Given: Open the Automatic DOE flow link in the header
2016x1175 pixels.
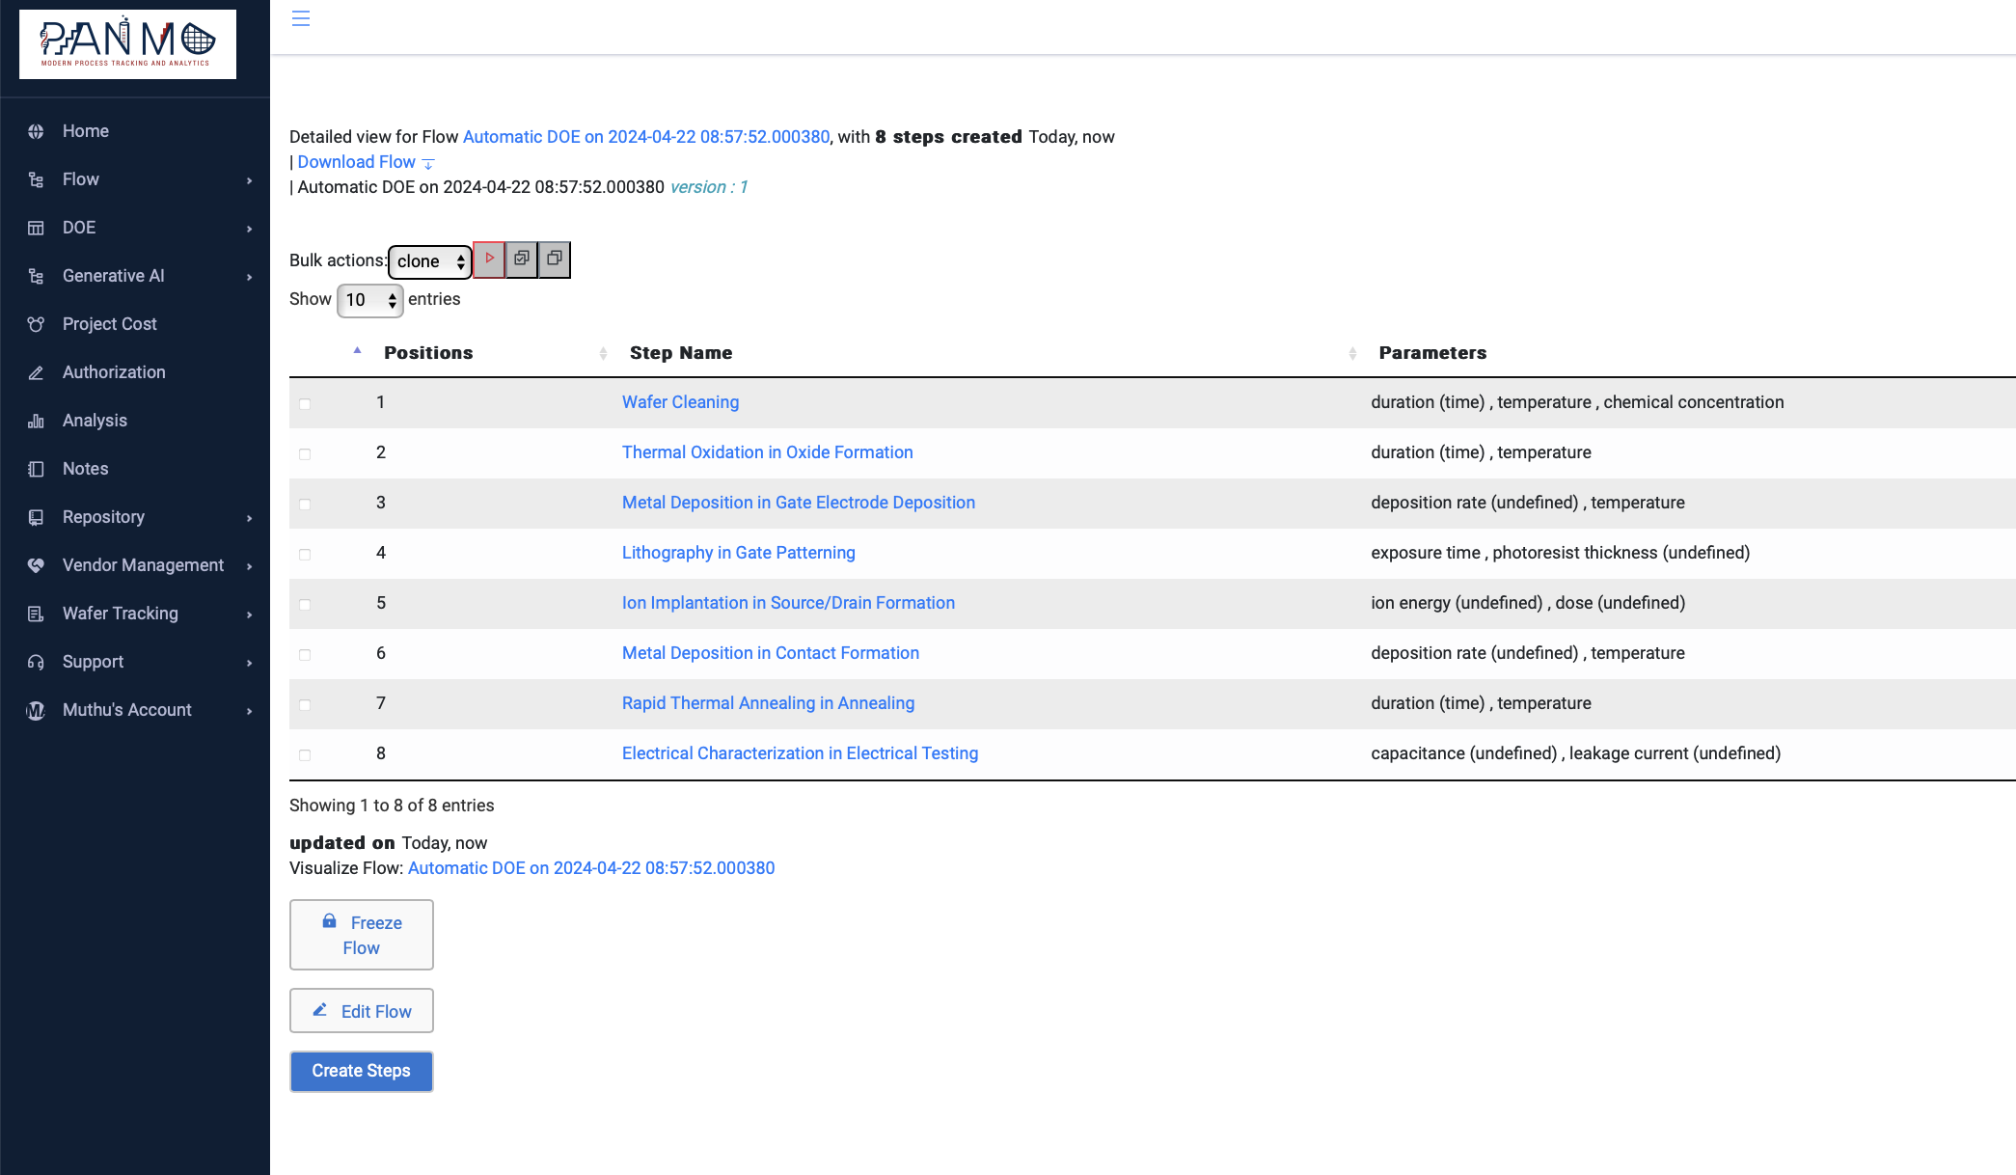Looking at the screenshot, I should pos(646,137).
